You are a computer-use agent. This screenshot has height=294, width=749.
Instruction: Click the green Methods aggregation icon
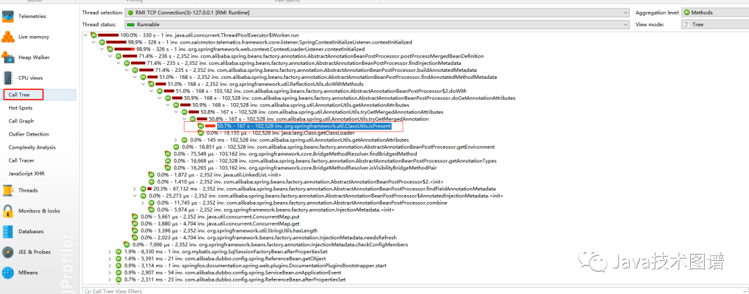687,12
